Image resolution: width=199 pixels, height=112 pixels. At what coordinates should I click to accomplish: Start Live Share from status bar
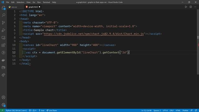pyautogui.click(x=52, y=110)
